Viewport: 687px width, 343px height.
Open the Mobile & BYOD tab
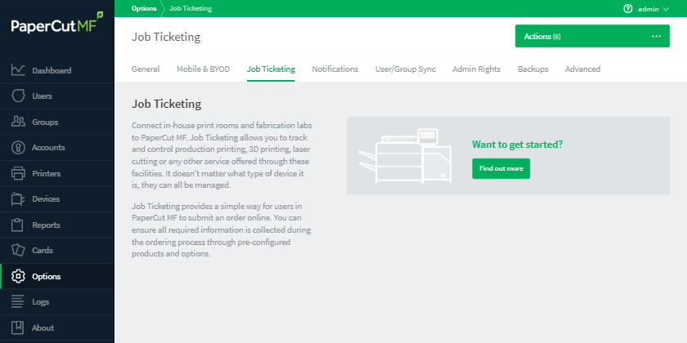[x=204, y=69]
